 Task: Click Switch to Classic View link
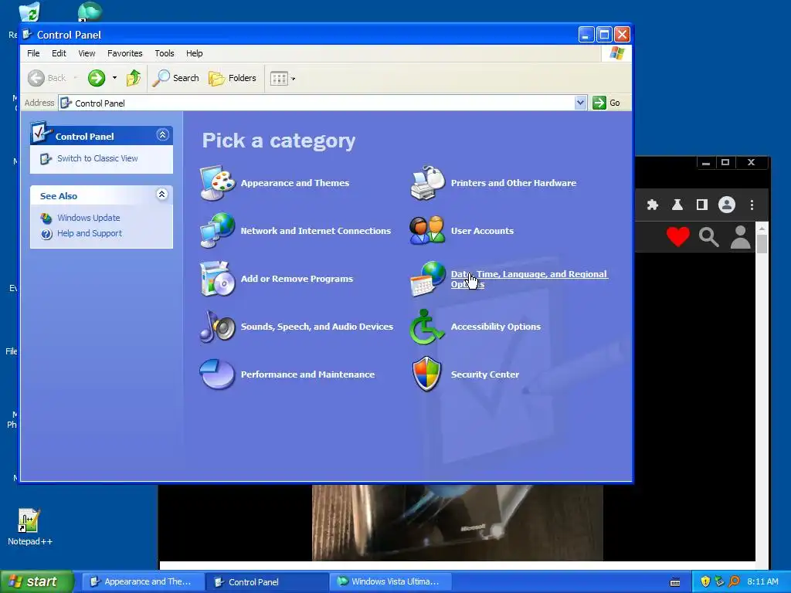97,158
